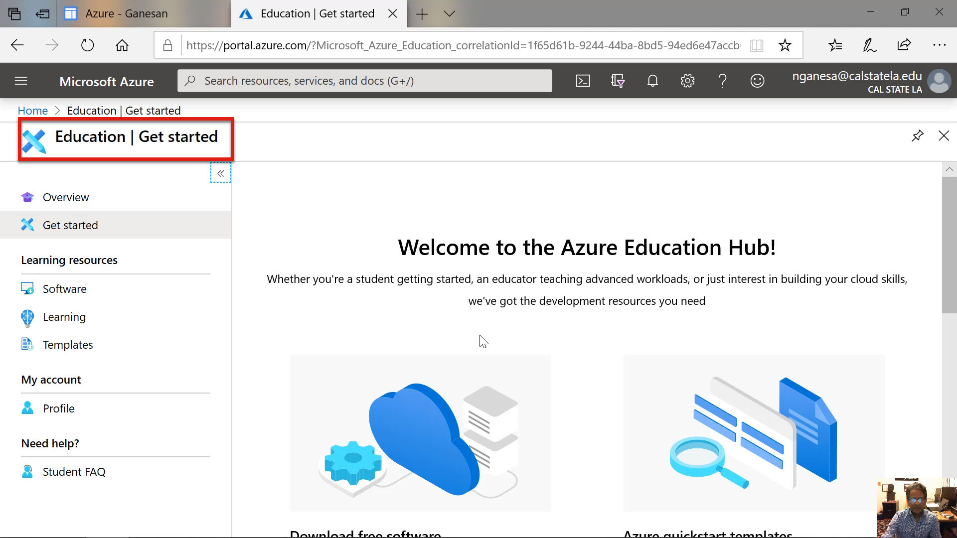This screenshot has width=957, height=538.
Task: Open the notifications bell
Action: 652,81
